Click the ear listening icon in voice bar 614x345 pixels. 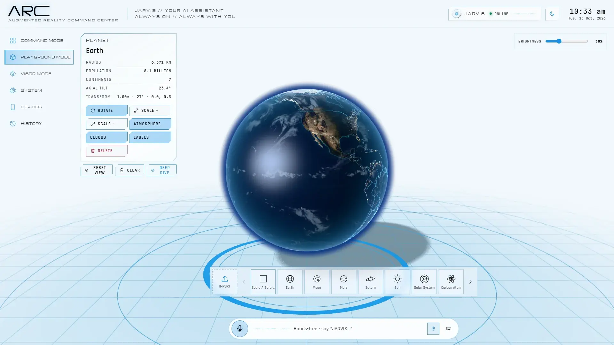click(433, 328)
